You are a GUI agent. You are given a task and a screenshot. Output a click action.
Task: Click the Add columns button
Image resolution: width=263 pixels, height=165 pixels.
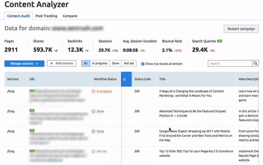(61, 63)
